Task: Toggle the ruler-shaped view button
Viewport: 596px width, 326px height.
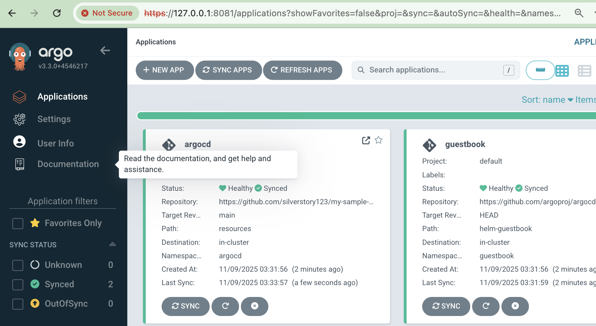Action: (540, 70)
